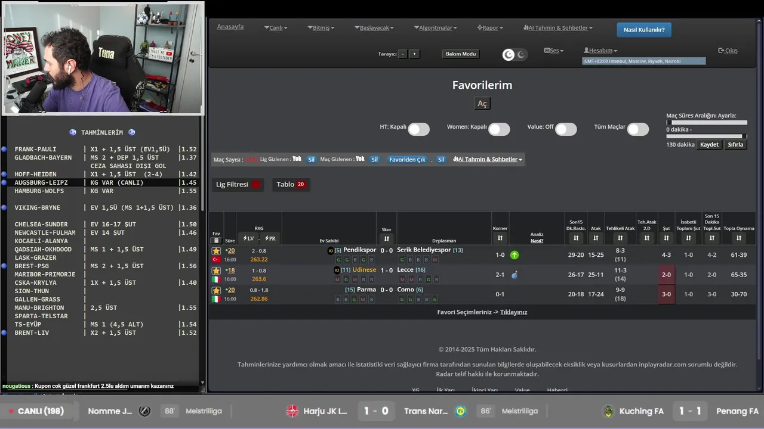This screenshot has width=764, height=429.
Task: Open the GMT+03:00 timezone selector
Action: click(644, 61)
